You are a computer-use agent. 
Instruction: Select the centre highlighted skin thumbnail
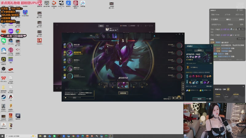[x=123, y=85]
